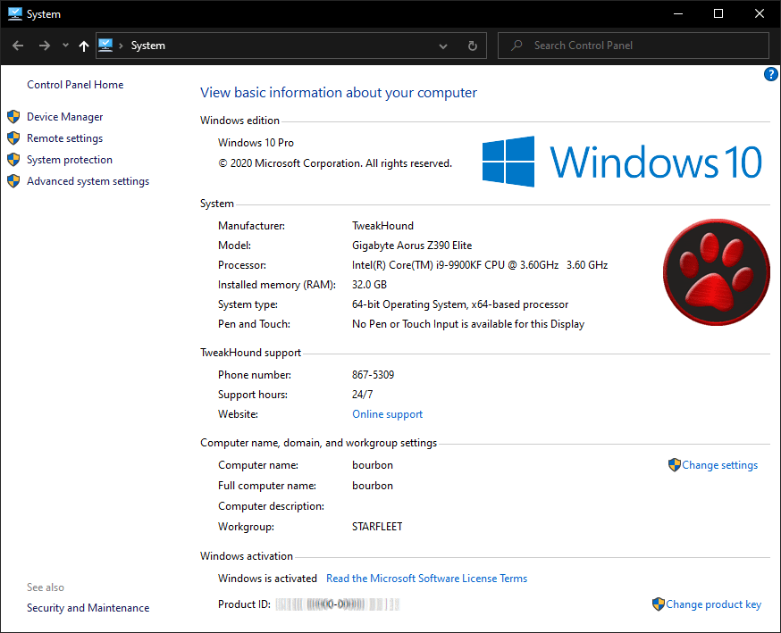Open Control Panel Home
Image resolution: width=781 pixels, height=633 pixels.
pos(75,85)
